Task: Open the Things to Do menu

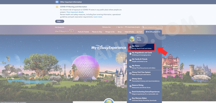Action: coord(110,32)
